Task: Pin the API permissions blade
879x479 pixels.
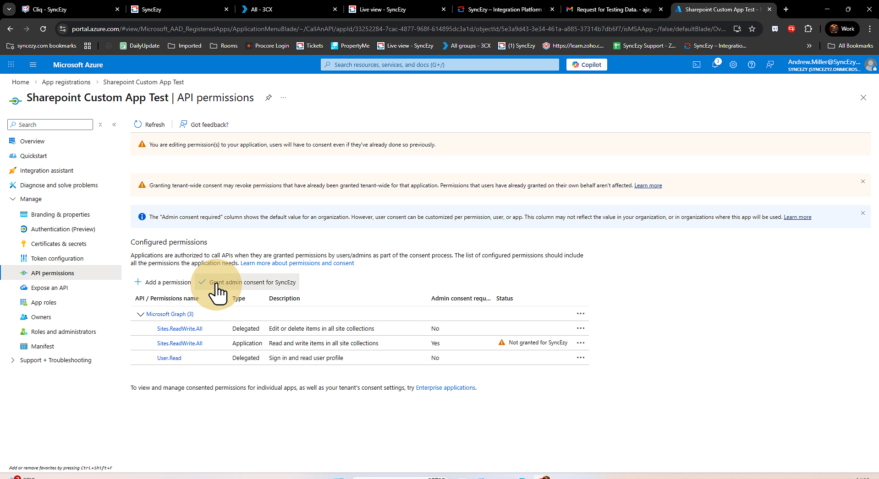Action: pos(269,98)
